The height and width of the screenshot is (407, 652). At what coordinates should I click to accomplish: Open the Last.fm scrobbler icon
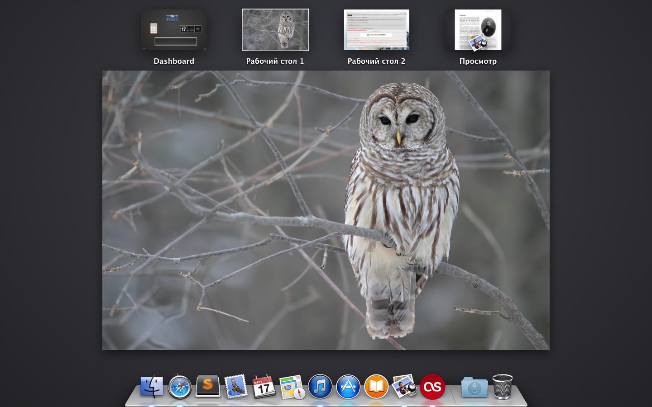[x=432, y=387]
